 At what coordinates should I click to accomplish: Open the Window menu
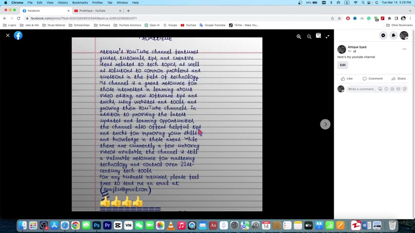(x=122, y=2)
